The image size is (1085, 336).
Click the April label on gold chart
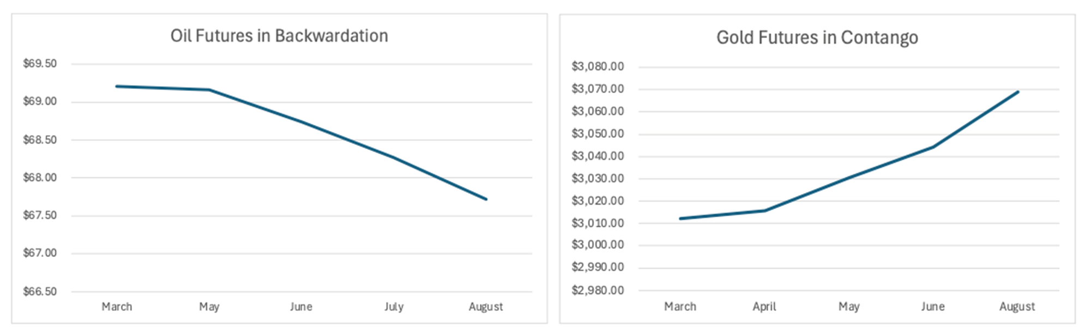764,307
